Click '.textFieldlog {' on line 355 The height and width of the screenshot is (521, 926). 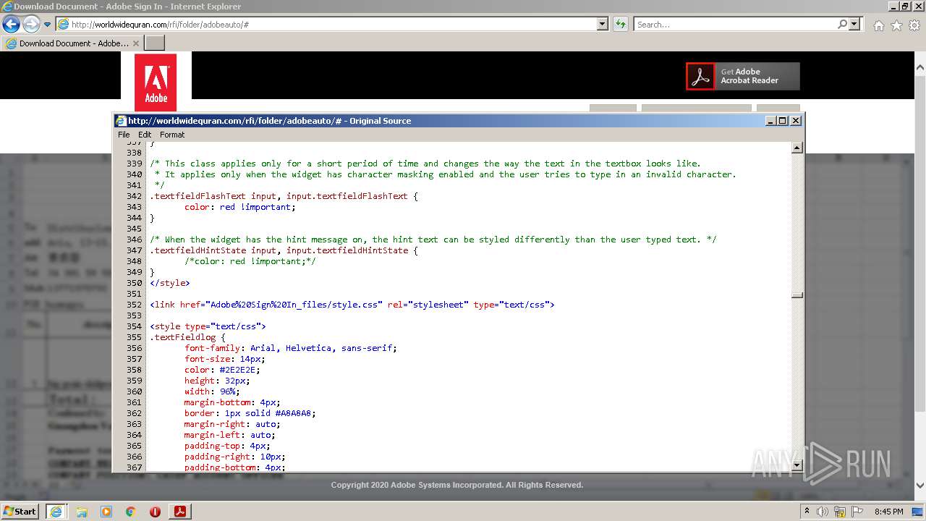[x=188, y=337]
